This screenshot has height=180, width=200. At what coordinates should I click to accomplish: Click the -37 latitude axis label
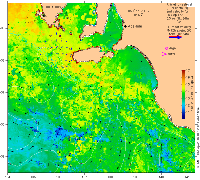(x=2, y=92)
